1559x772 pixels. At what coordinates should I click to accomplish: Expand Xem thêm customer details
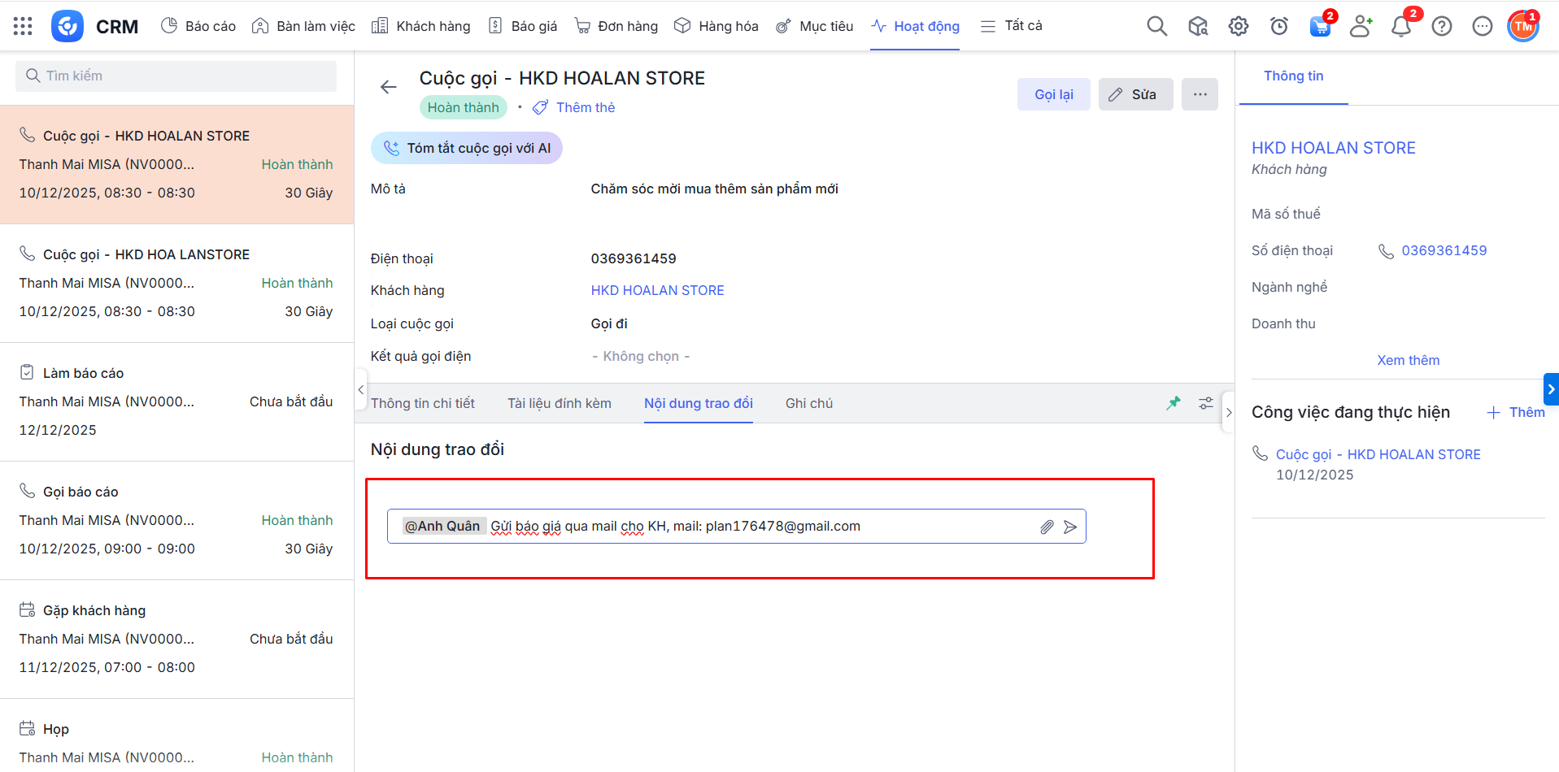point(1408,360)
